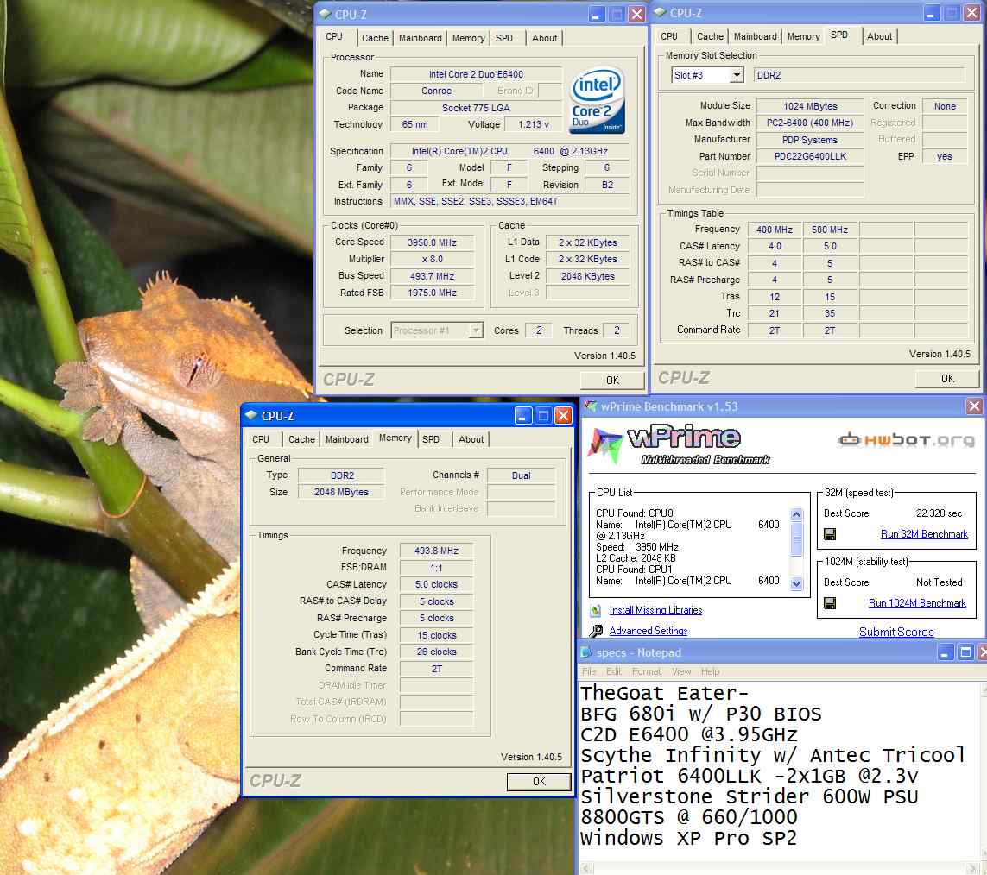Image resolution: width=987 pixels, height=875 pixels.
Task: Switch to Mainboard tab in CPU window
Action: click(420, 38)
